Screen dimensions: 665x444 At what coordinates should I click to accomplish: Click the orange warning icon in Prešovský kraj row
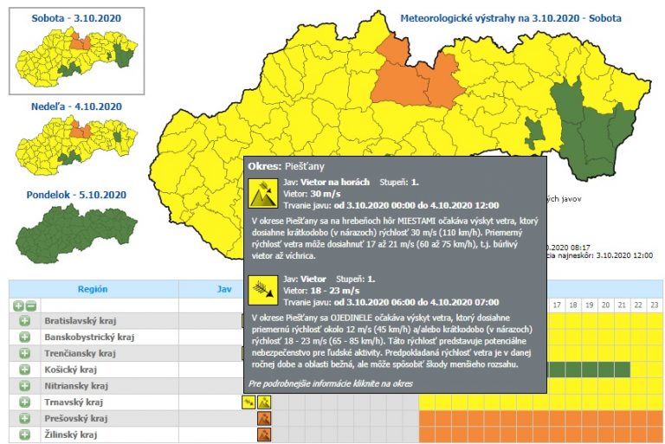pos(264,418)
